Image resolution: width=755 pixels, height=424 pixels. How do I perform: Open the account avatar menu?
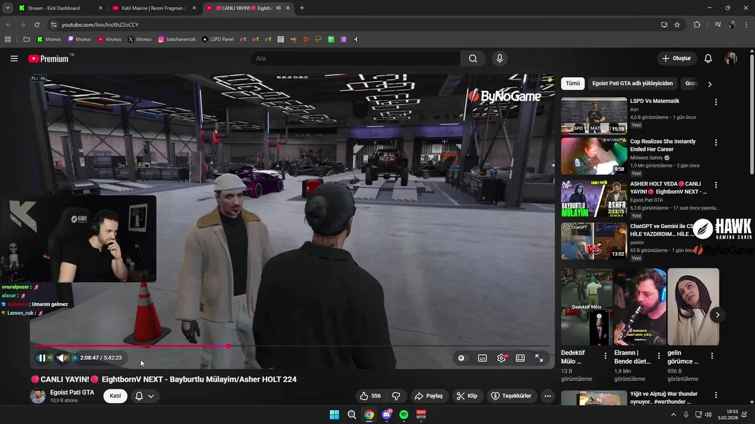click(x=731, y=58)
